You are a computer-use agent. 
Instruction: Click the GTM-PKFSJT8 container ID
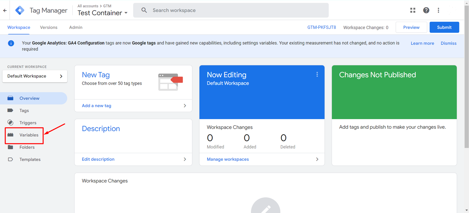[x=322, y=27]
